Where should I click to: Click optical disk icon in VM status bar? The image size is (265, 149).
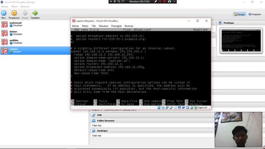click(x=163, y=108)
